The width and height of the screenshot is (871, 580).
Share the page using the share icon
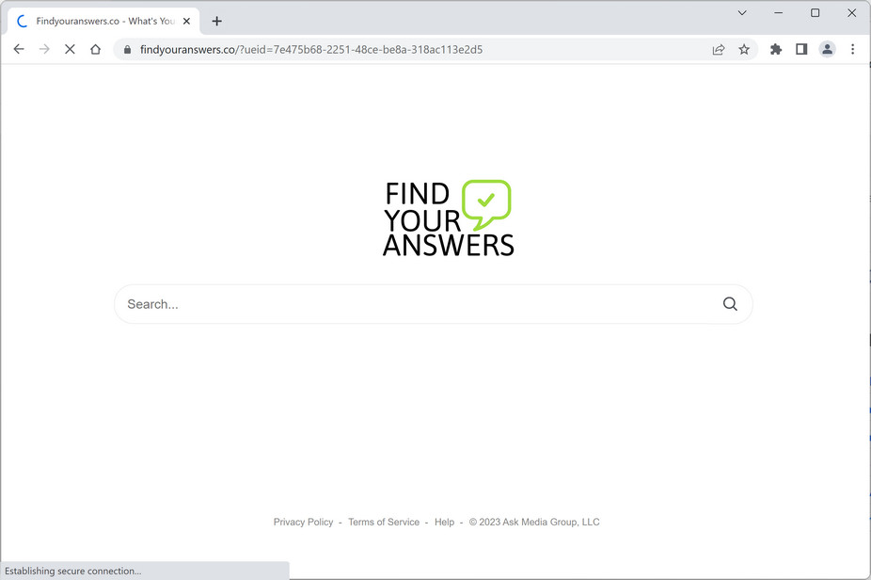(719, 49)
